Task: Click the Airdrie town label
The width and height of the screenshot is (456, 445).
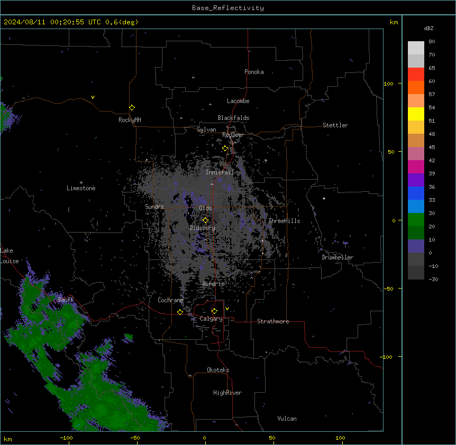Action: (x=213, y=284)
